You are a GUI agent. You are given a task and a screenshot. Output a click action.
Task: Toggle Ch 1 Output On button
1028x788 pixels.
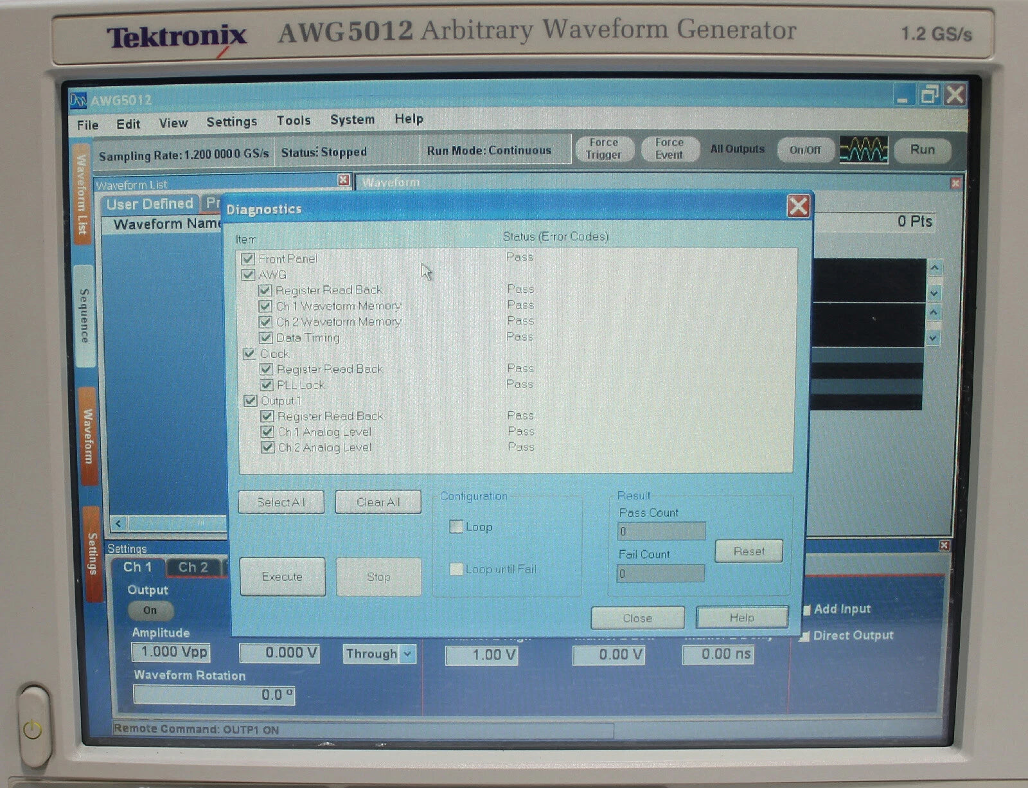(x=150, y=611)
